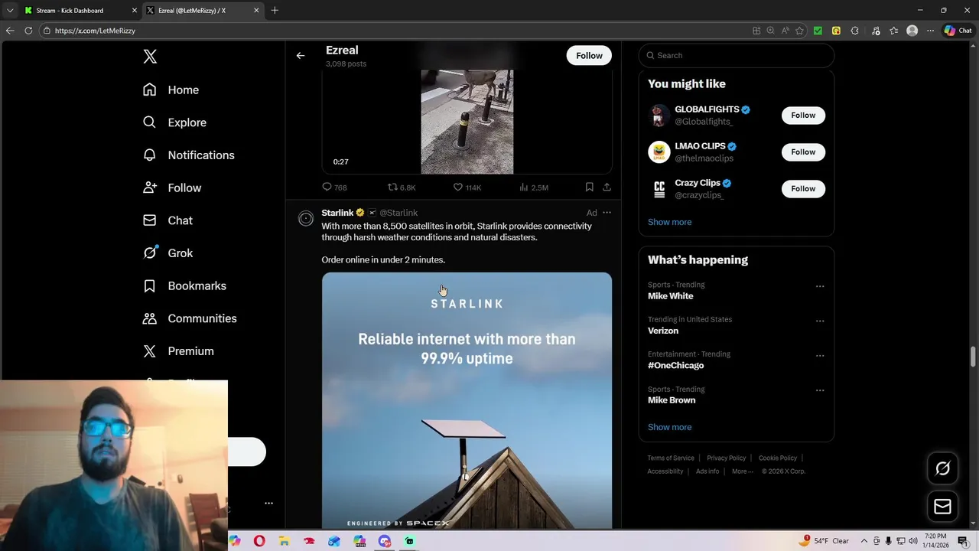Open the browser Settings and more menu

[930, 31]
